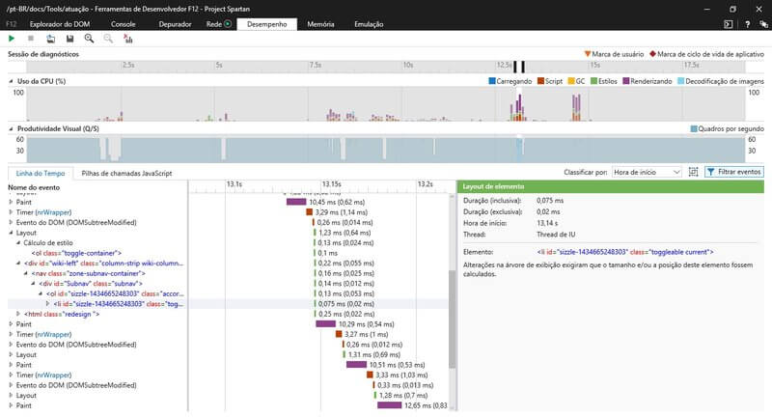The image size is (772, 417).
Task: Click the purple Paint bar labelled 10,51 ms
Action: (356, 365)
